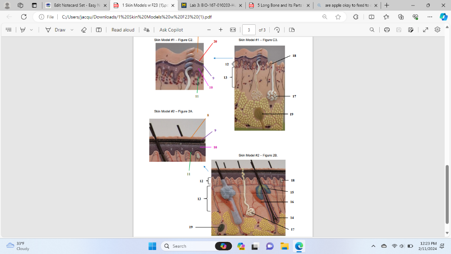Click the Fit to width icon
This screenshot has width=451, height=254.
pos(233,30)
